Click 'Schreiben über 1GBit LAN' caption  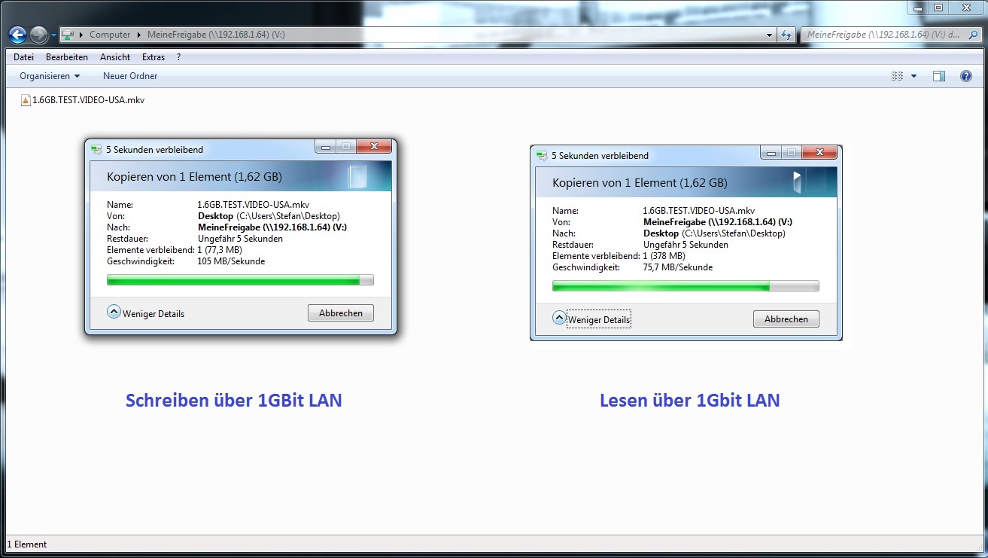click(233, 400)
